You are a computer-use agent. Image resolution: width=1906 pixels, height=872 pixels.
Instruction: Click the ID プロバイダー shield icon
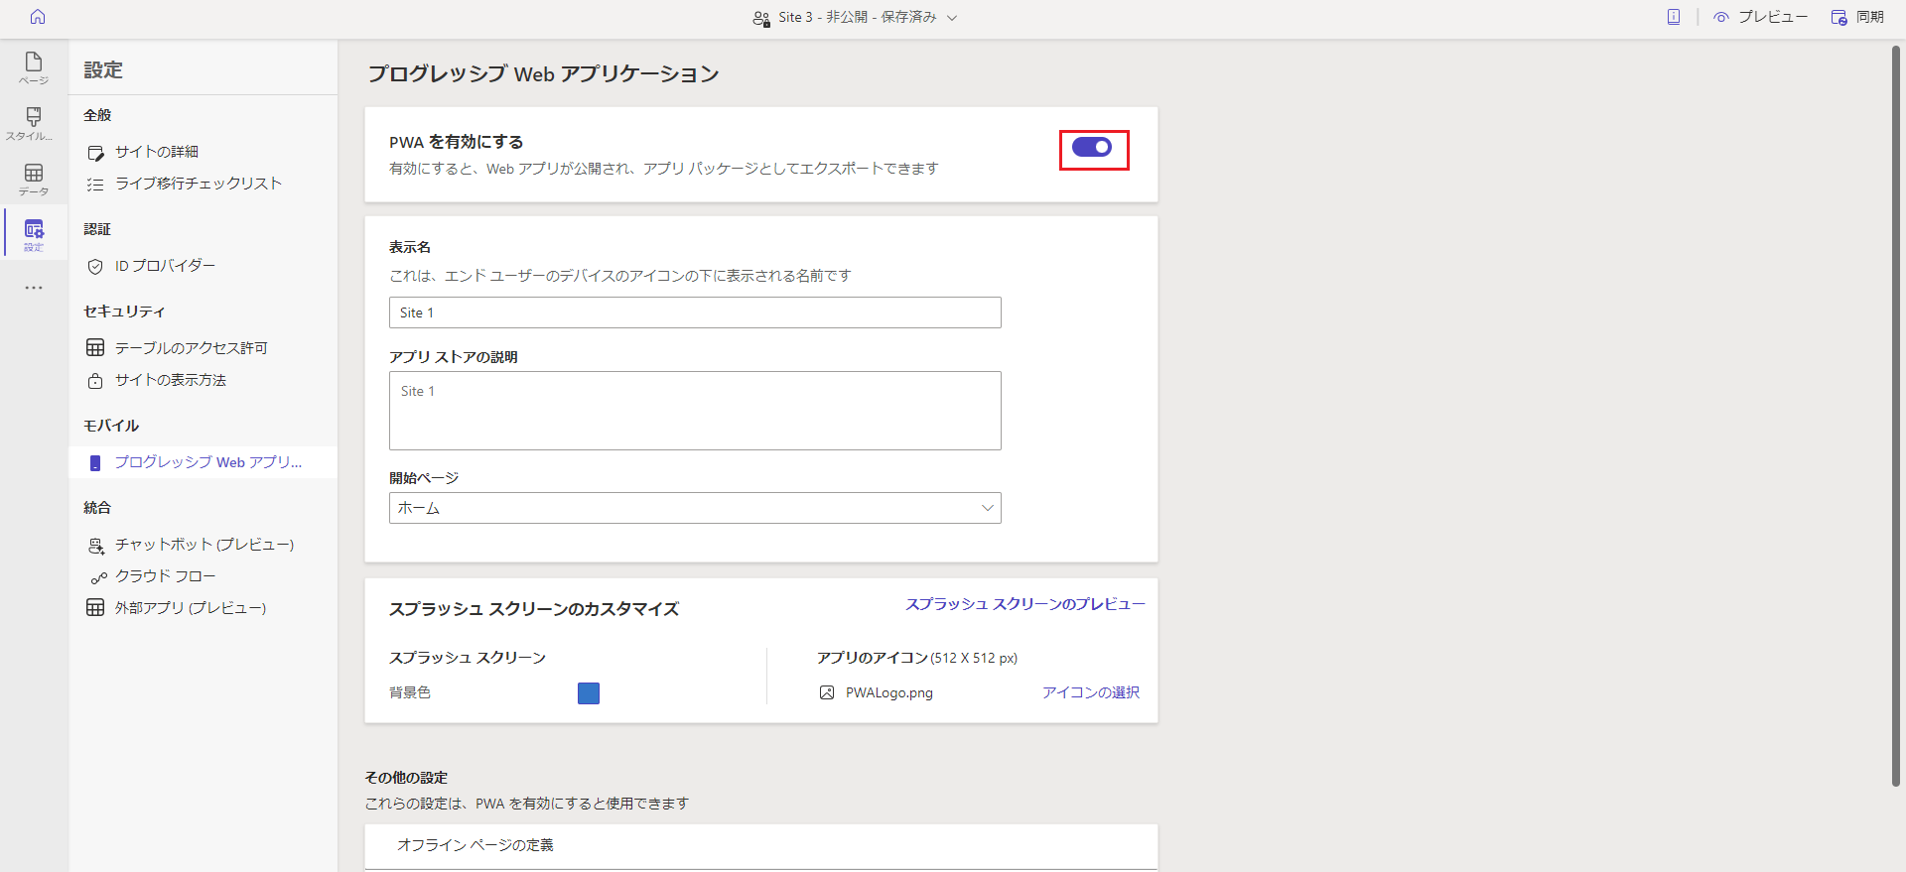click(95, 267)
